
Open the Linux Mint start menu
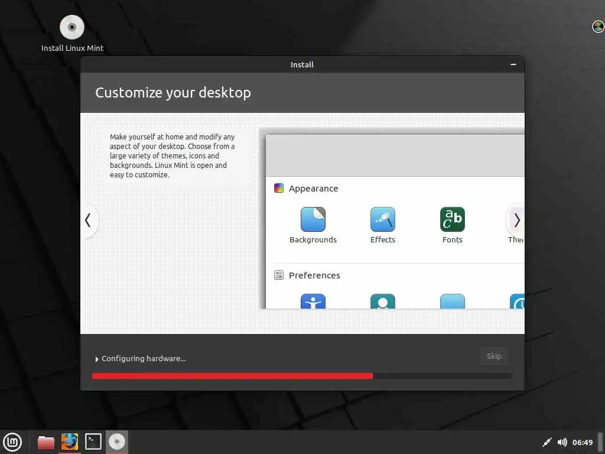pos(12,442)
